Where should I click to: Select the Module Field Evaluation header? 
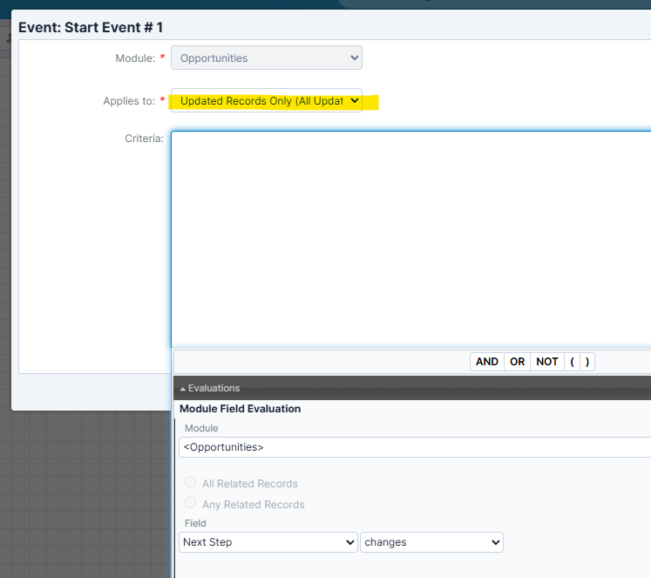[x=240, y=409]
